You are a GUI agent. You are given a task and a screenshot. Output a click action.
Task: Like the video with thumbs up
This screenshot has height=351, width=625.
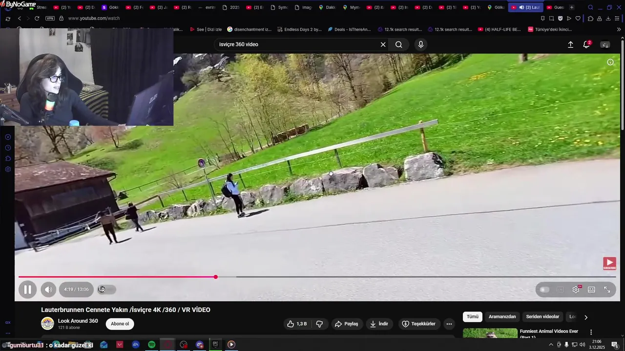(x=297, y=324)
